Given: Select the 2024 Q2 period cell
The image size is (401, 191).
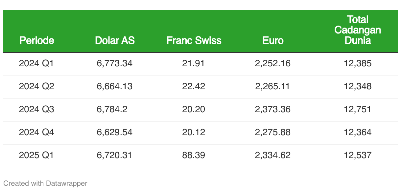Looking at the screenshot, I should (36, 86).
